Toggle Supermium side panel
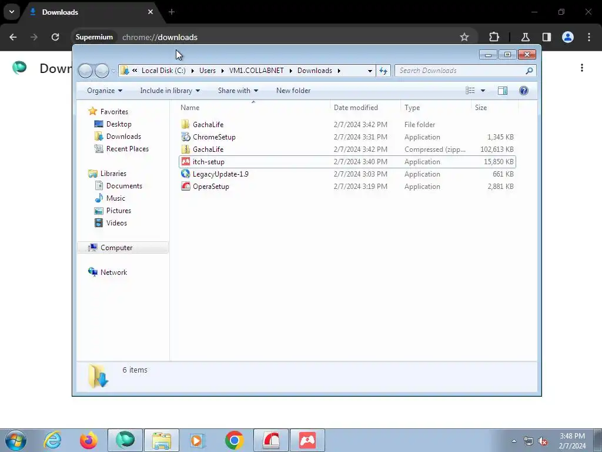The image size is (602, 452). (547, 37)
